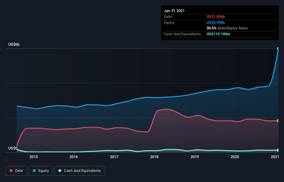Click the 2017 axis label
284x182 pixels.
click(x=114, y=157)
